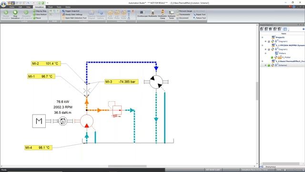
Task: Open Steady State Settings
Action: [72, 14]
